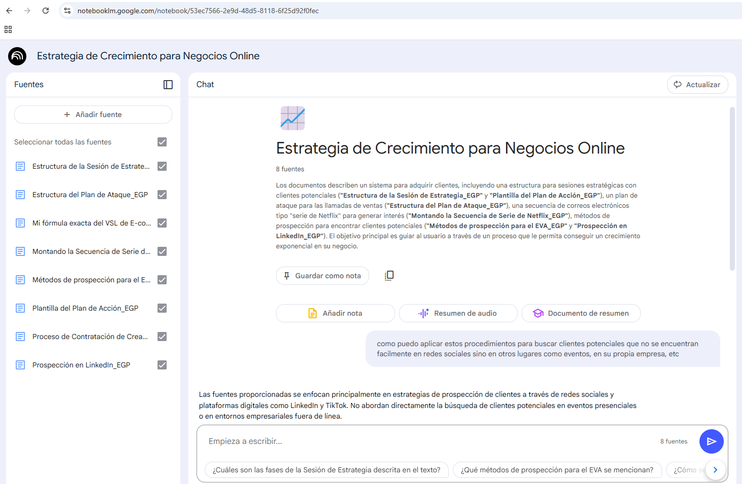742x484 pixels.
Task: Collapse the Fuentes panel with the sidebar icon
Action: tap(168, 85)
